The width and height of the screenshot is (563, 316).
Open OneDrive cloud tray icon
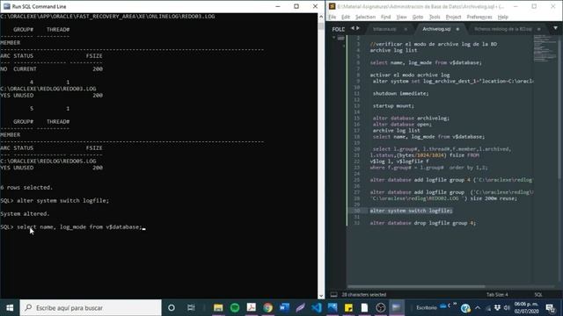[x=443, y=306]
